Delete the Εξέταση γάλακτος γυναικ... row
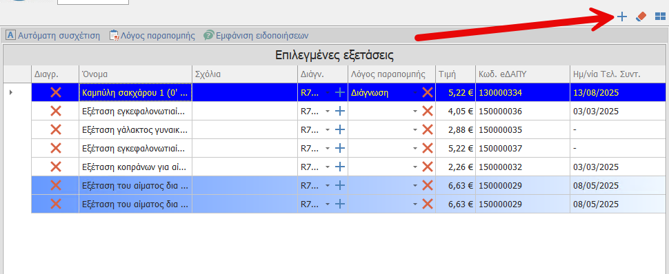The width and height of the screenshot is (669, 274). pyautogui.click(x=55, y=129)
